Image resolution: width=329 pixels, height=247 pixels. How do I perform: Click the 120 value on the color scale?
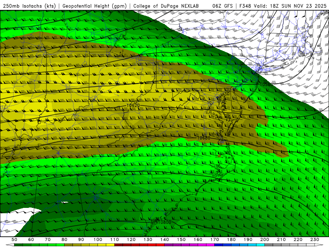coord(131,240)
